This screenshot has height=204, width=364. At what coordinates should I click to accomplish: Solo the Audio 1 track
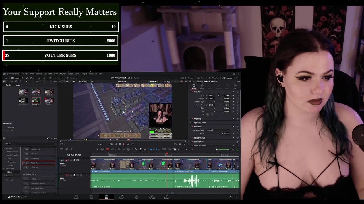coord(78,175)
